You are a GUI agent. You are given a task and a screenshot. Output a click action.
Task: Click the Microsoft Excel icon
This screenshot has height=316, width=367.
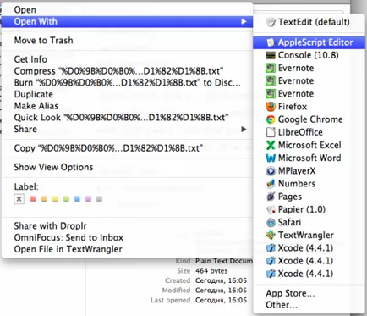(271, 145)
